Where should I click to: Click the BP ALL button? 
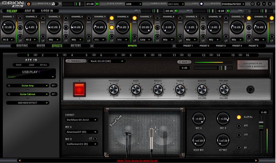coord(44,65)
